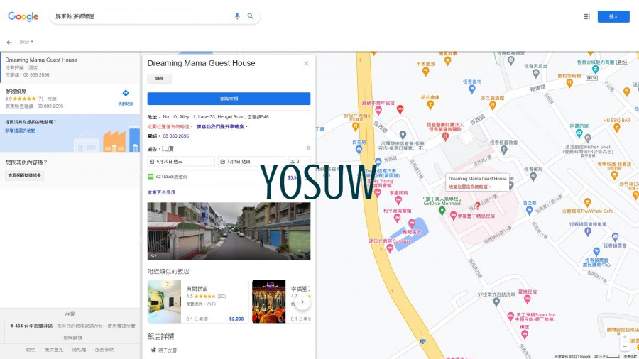Viewport: 639px width, 359px height.
Task: Open the check-out date picker 7月1日
Action: click(251, 162)
